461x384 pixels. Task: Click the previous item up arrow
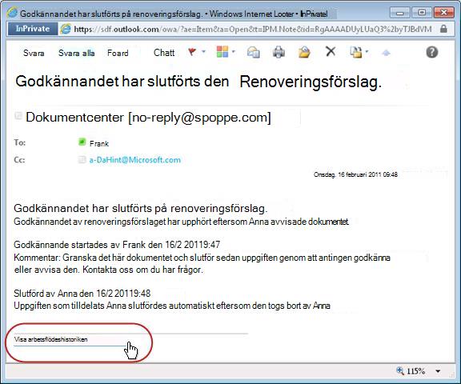click(x=386, y=53)
